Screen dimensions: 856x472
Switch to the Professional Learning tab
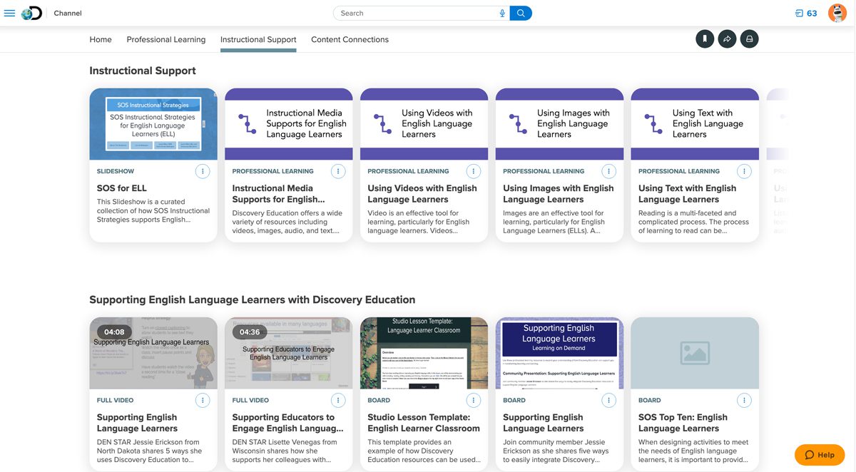tap(165, 39)
